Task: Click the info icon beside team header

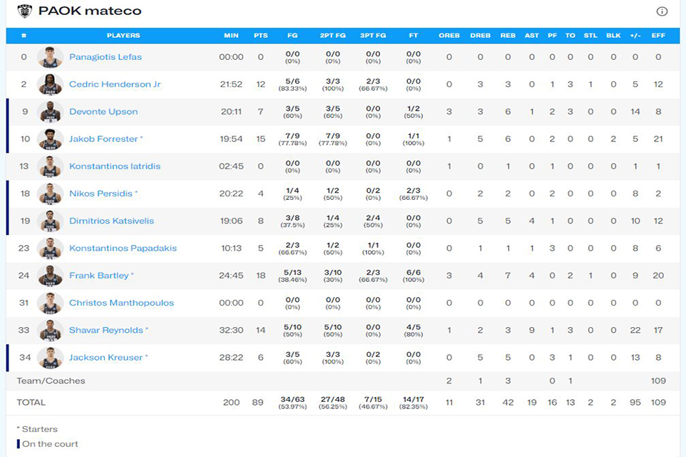Action: pyautogui.click(x=662, y=11)
